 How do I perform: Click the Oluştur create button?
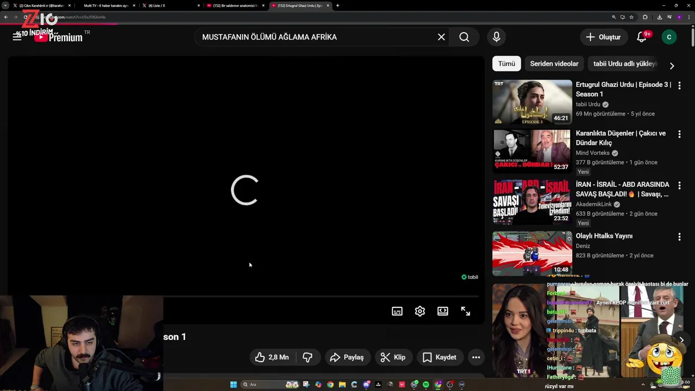tap(603, 37)
